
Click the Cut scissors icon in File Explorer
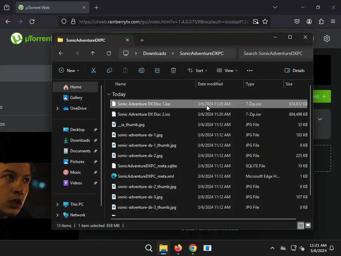click(93, 70)
